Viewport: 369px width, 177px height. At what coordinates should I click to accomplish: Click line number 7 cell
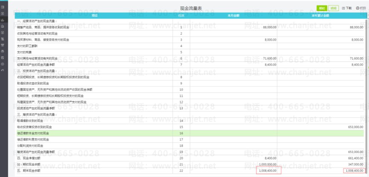(x=181, y=65)
